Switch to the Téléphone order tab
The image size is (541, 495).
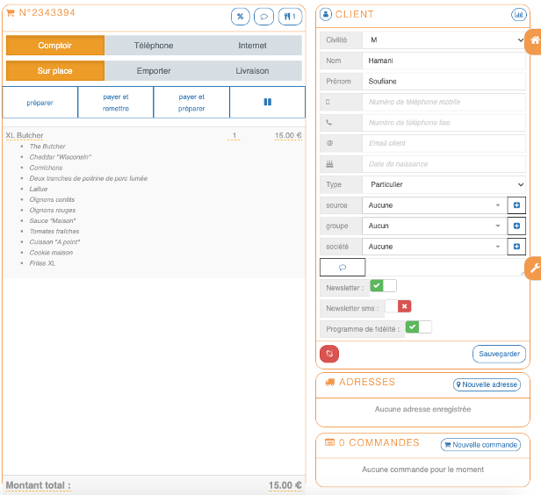click(154, 46)
